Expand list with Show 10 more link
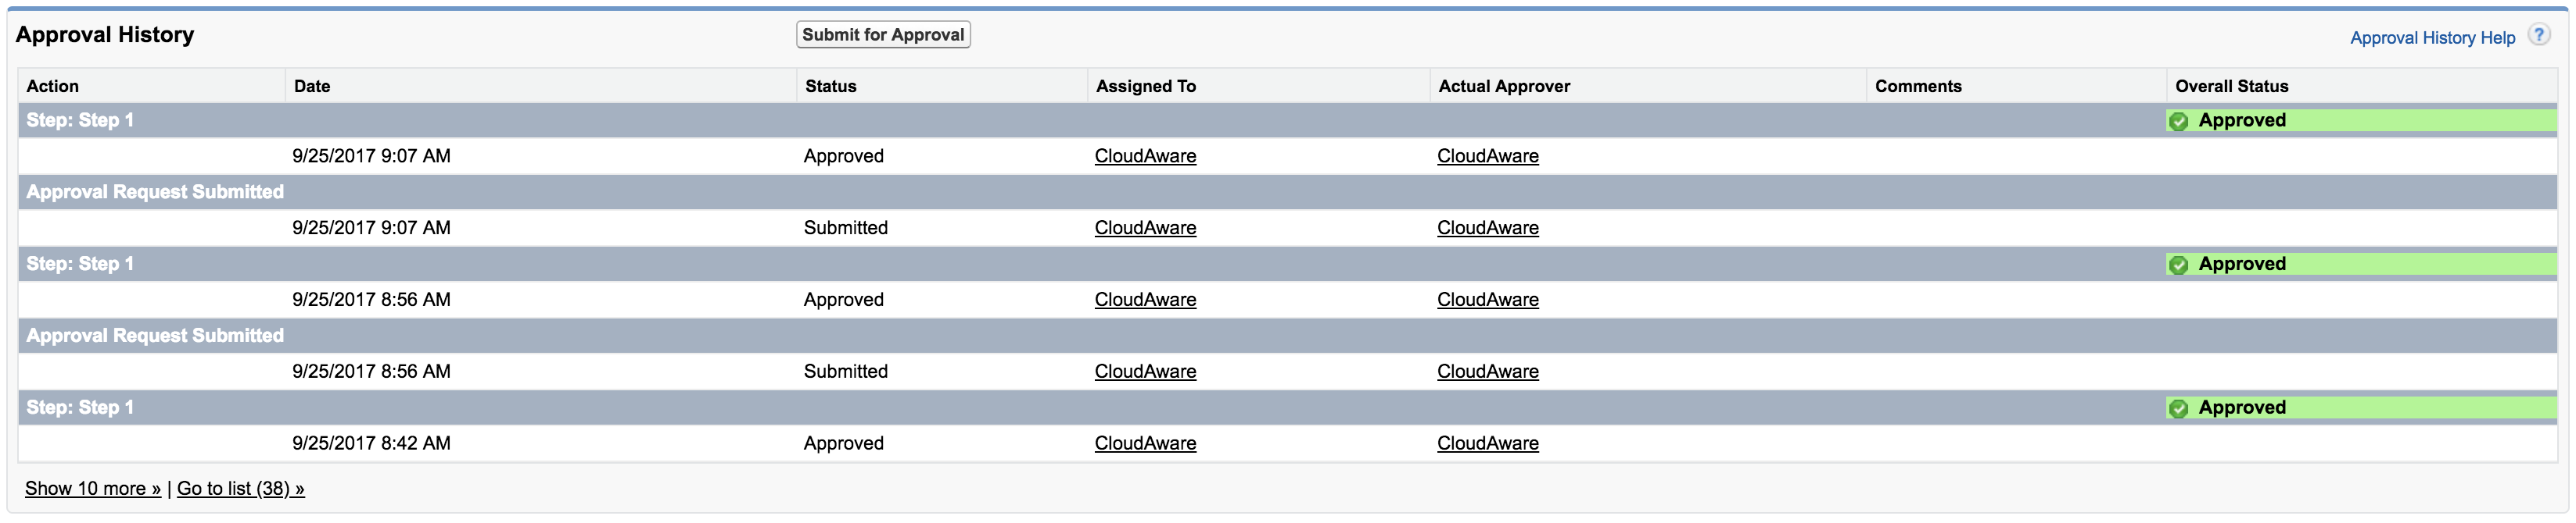Image resolution: width=2576 pixels, height=523 pixels. coord(92,488)
